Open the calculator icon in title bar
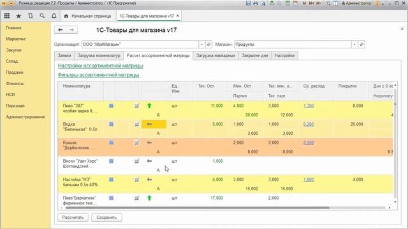Viewport: 408px width, 229px height. (x=288, y=3)
